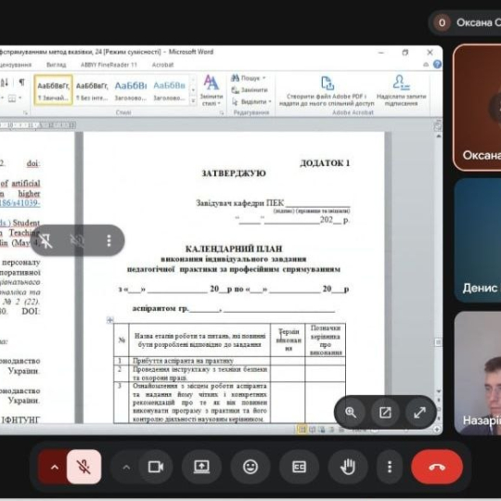The image size is (501, 501).
Task: Click the КАЛЕНДАРНИЙ ПЛАН title
Action: (234, 249)
